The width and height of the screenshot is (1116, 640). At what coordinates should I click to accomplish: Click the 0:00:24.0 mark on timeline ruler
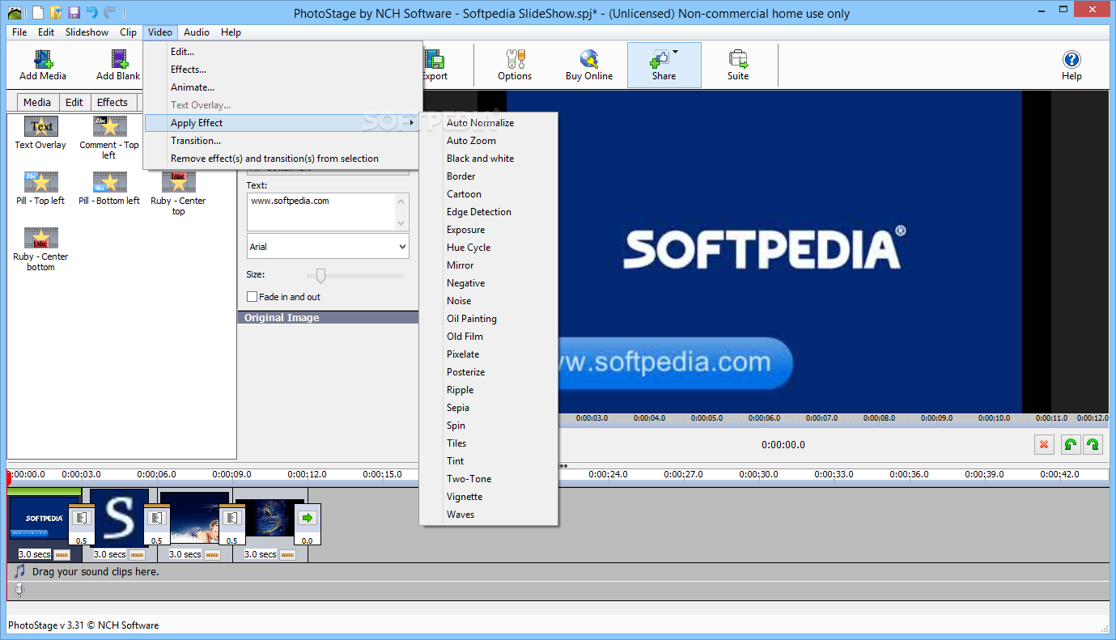[x=608, y=474]
